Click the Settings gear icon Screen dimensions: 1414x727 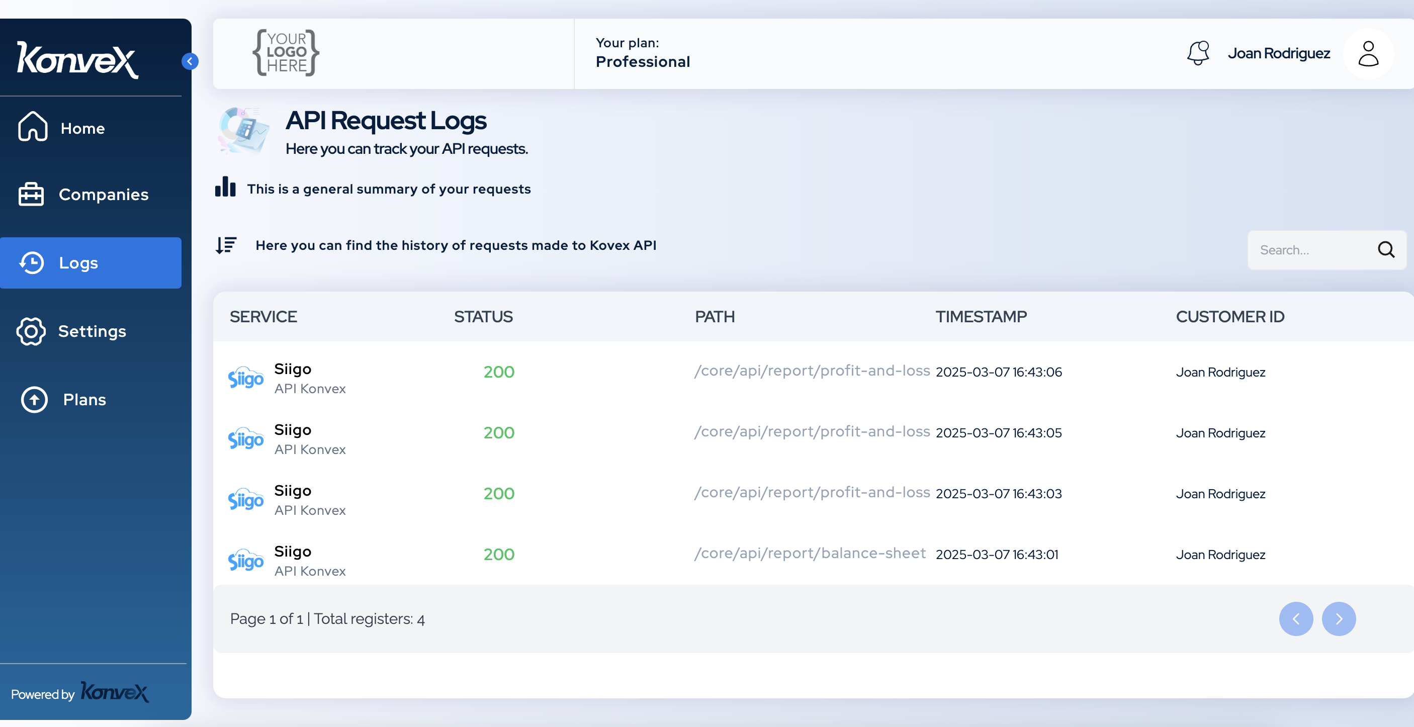[x=31, y=331]
